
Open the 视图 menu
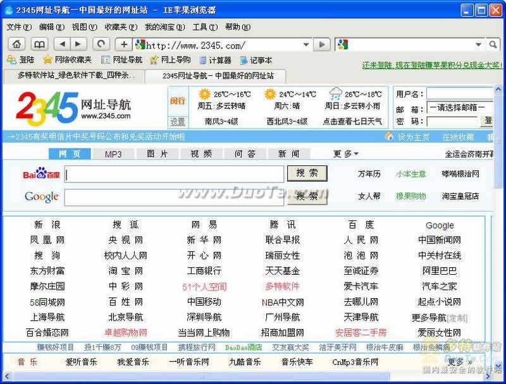tap(84, 27)
